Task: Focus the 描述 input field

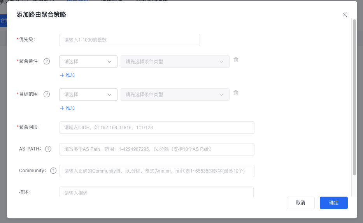Action: pos(156,192)
